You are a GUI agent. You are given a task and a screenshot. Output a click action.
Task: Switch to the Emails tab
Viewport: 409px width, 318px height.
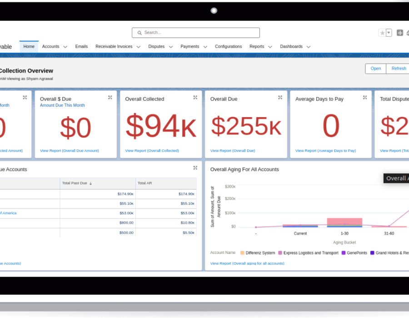81,46
